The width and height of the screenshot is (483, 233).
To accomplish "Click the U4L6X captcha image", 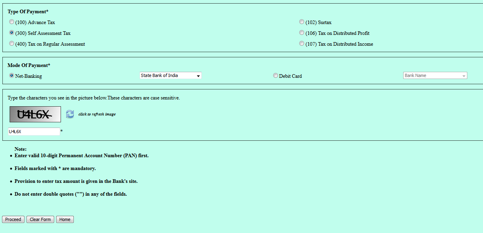I will 35,114.
